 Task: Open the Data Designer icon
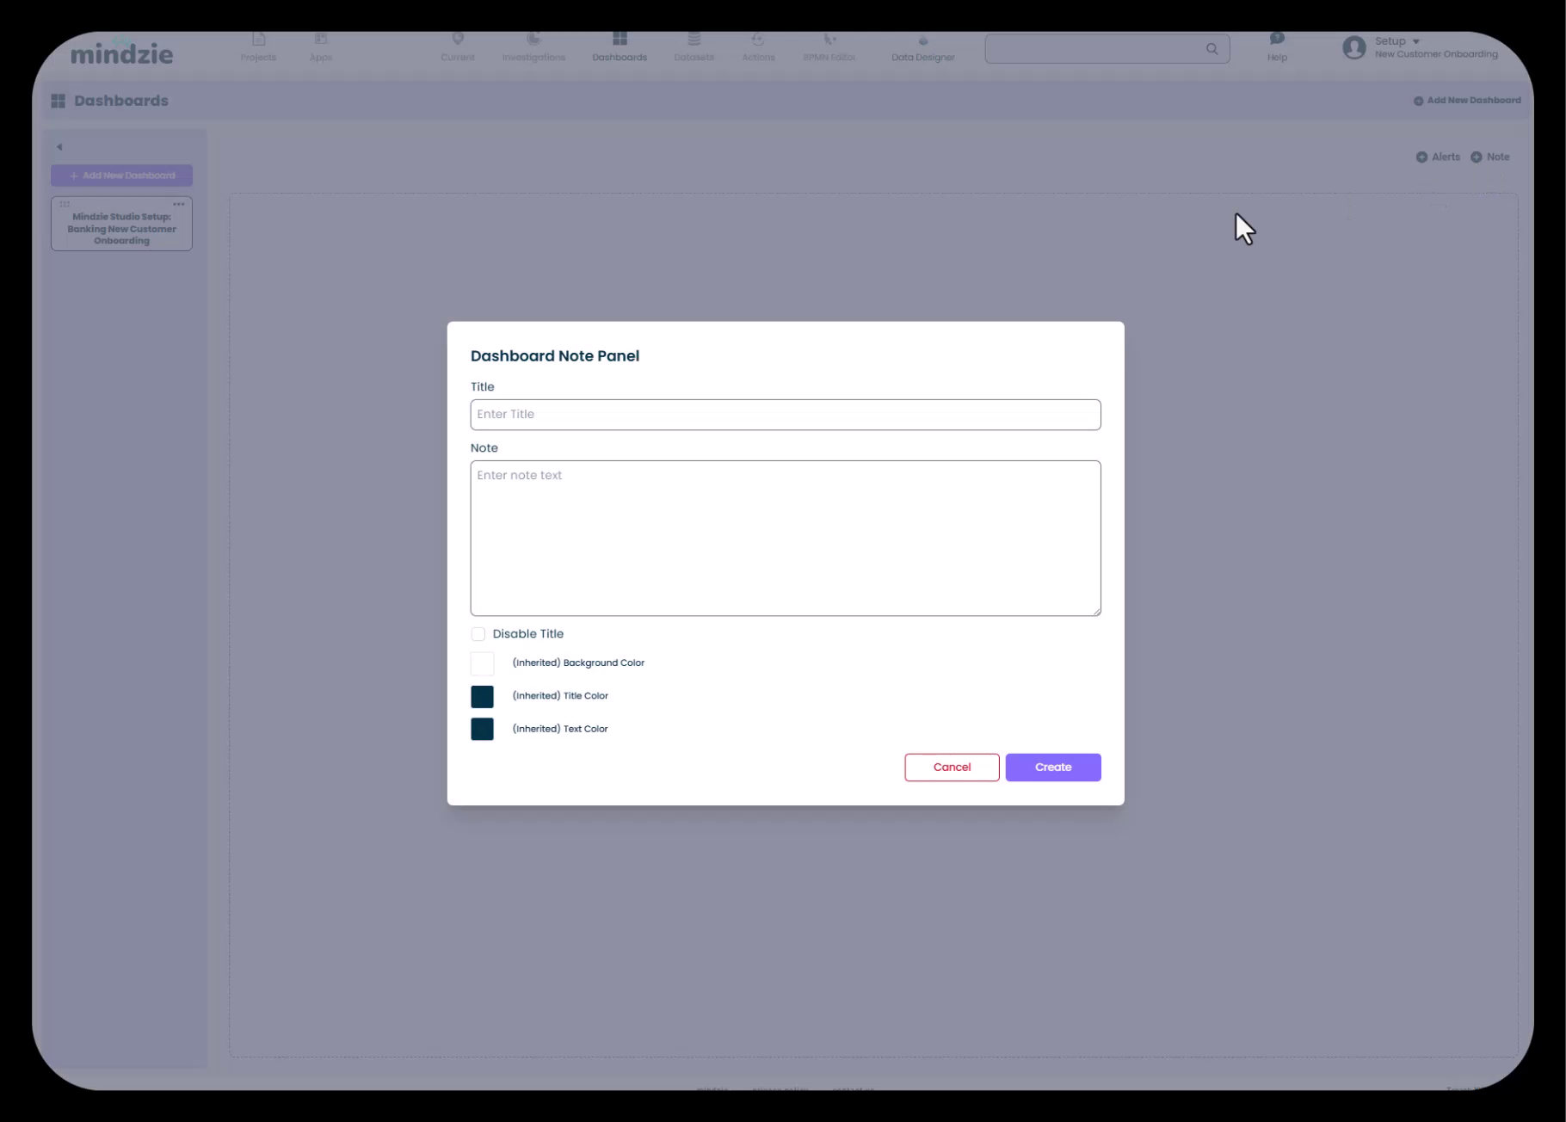point(922,41)
